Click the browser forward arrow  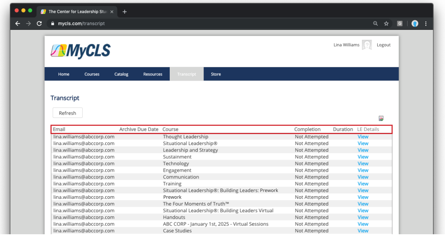point(28,24)
